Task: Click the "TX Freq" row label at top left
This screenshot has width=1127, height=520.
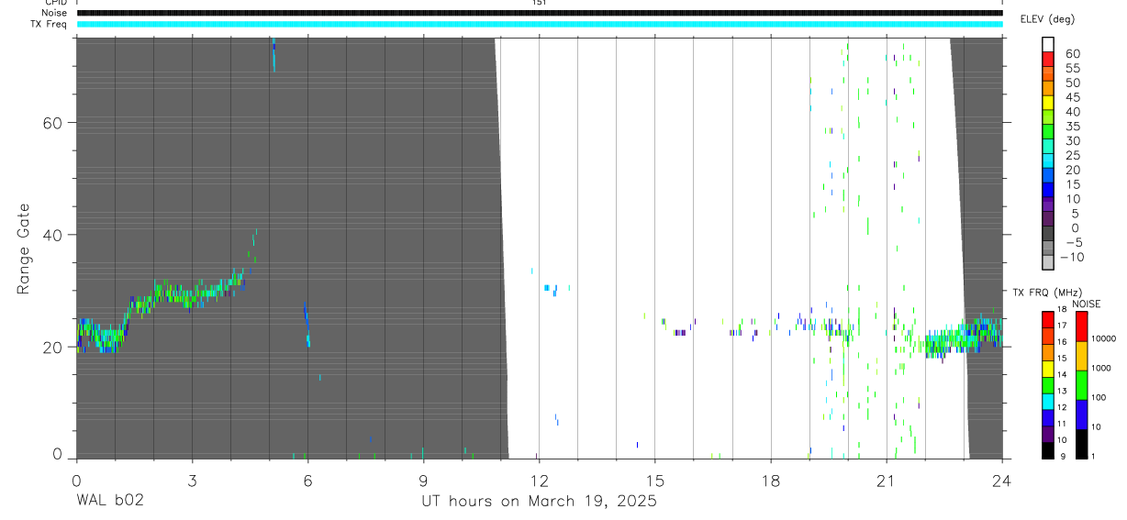Action: (49, 24)
